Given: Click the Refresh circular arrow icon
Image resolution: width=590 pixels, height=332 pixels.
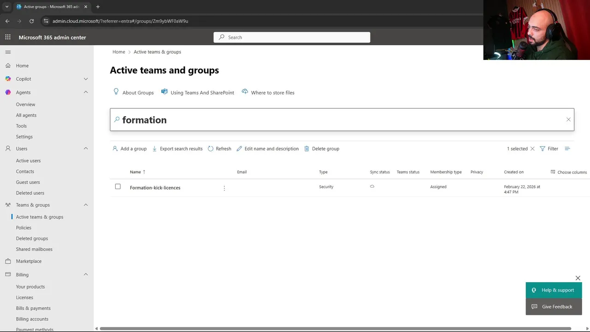Looking at the screenshot, I should (x=211, y=148).
